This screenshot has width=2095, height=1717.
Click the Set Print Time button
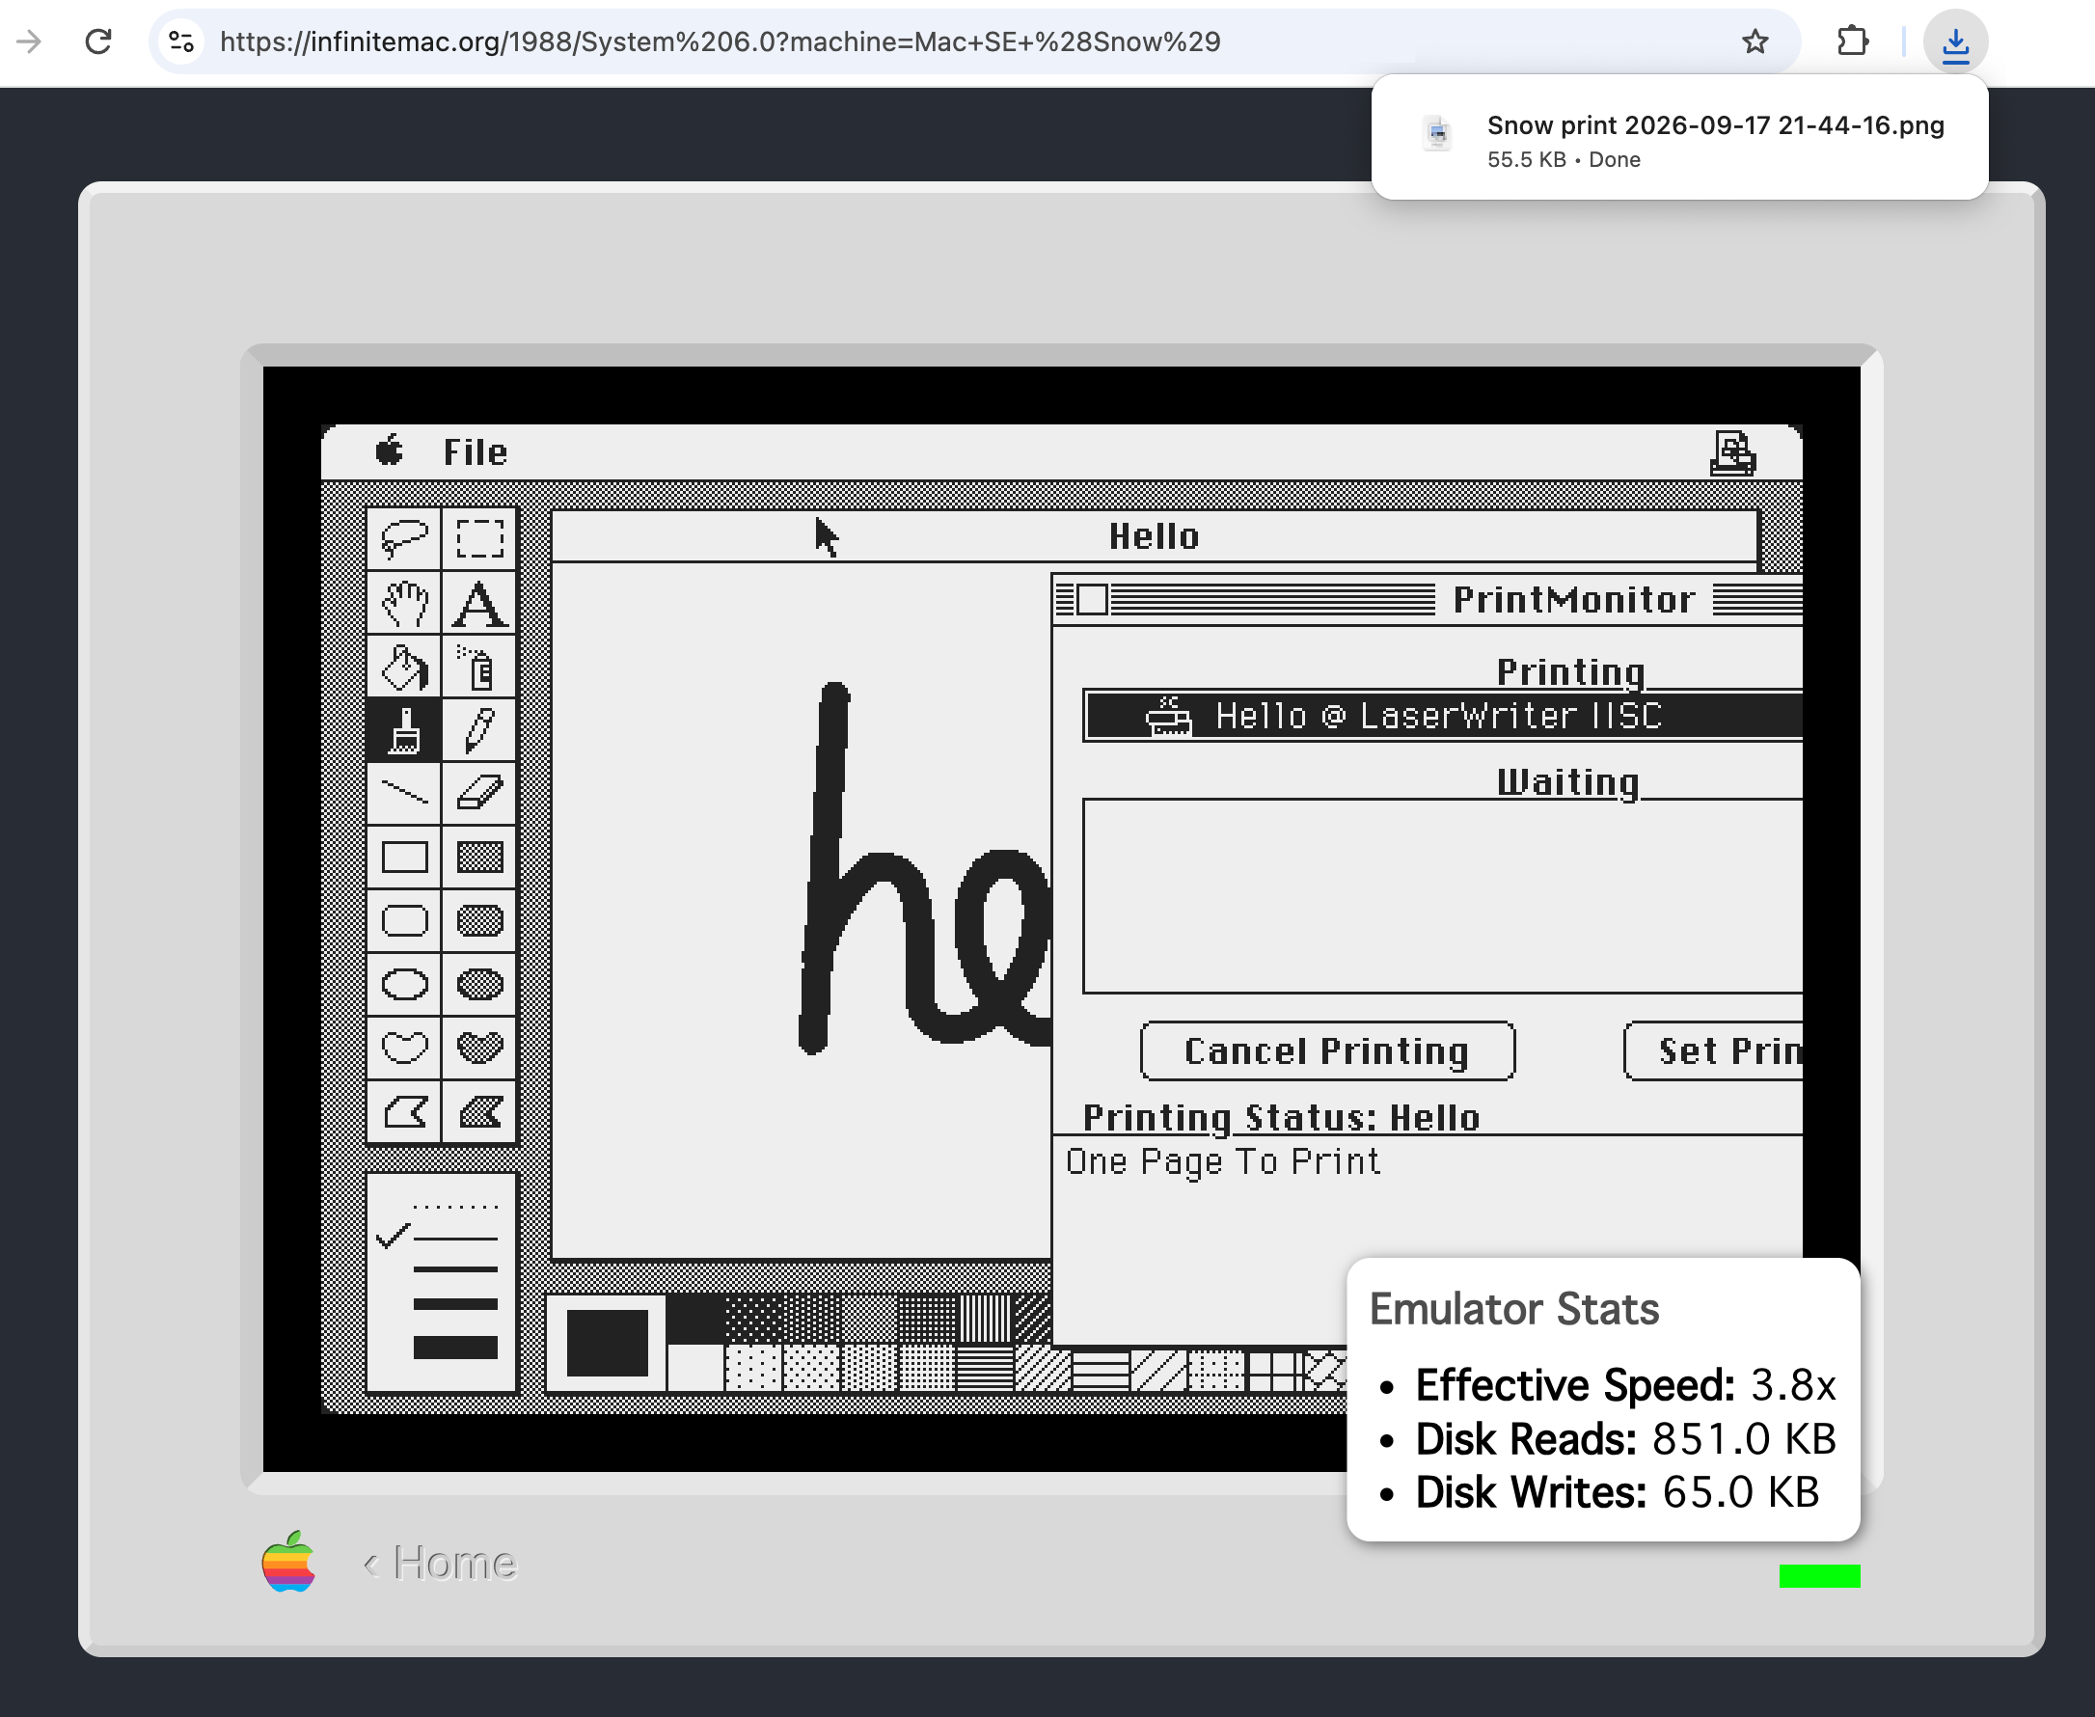[1713, 1050]
